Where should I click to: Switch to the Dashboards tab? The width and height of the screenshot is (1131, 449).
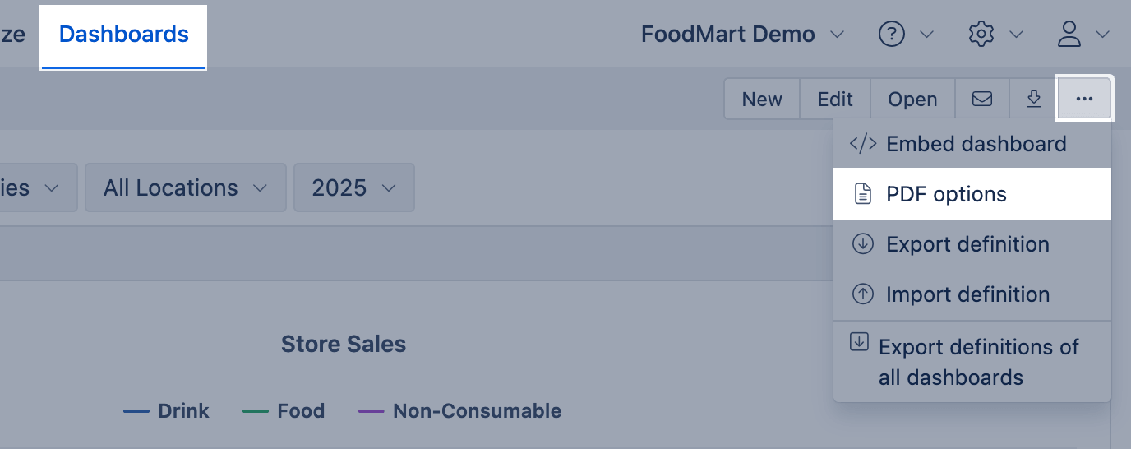pyautogui.click(x=123, y=35)
